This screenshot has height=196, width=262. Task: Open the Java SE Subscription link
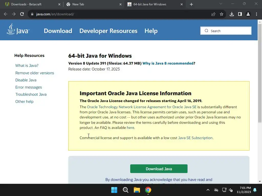(195, 138)
